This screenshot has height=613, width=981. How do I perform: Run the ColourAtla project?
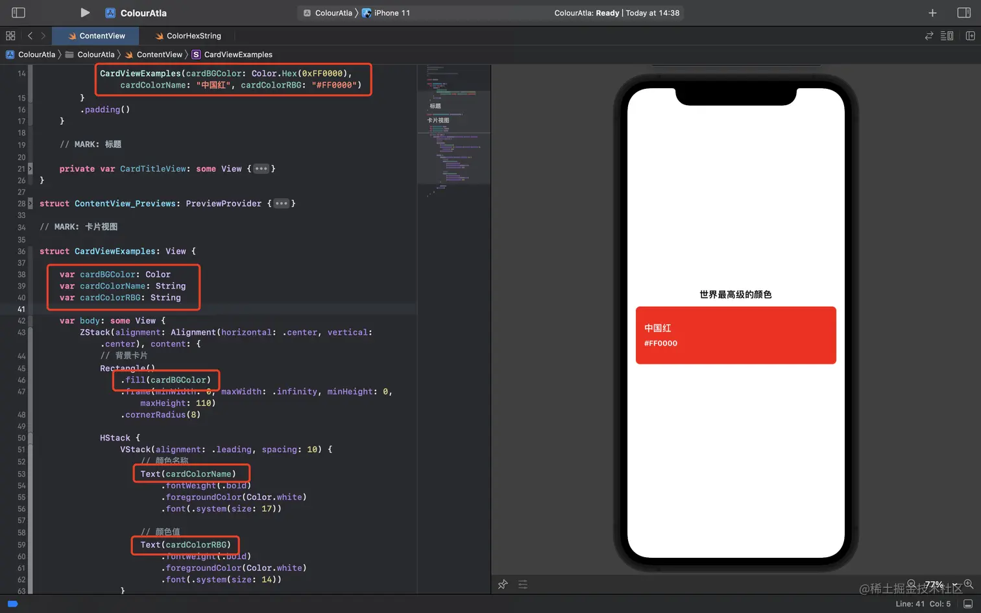85,12
